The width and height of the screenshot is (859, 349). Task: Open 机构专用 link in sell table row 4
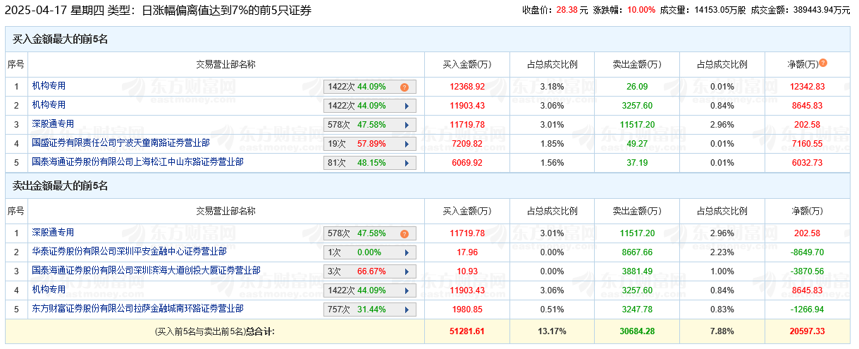pos(49,290)
